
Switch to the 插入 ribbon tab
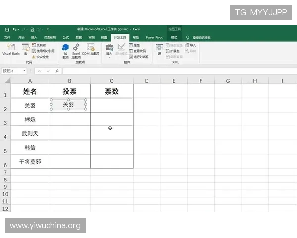34,37
